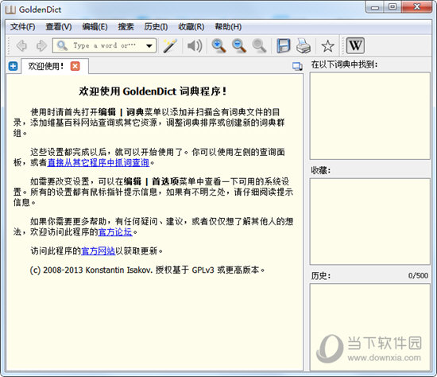Screen dimensions: 437x377
Task: Click the copyright Konstantin Isakov line
Action: point(147,270)
